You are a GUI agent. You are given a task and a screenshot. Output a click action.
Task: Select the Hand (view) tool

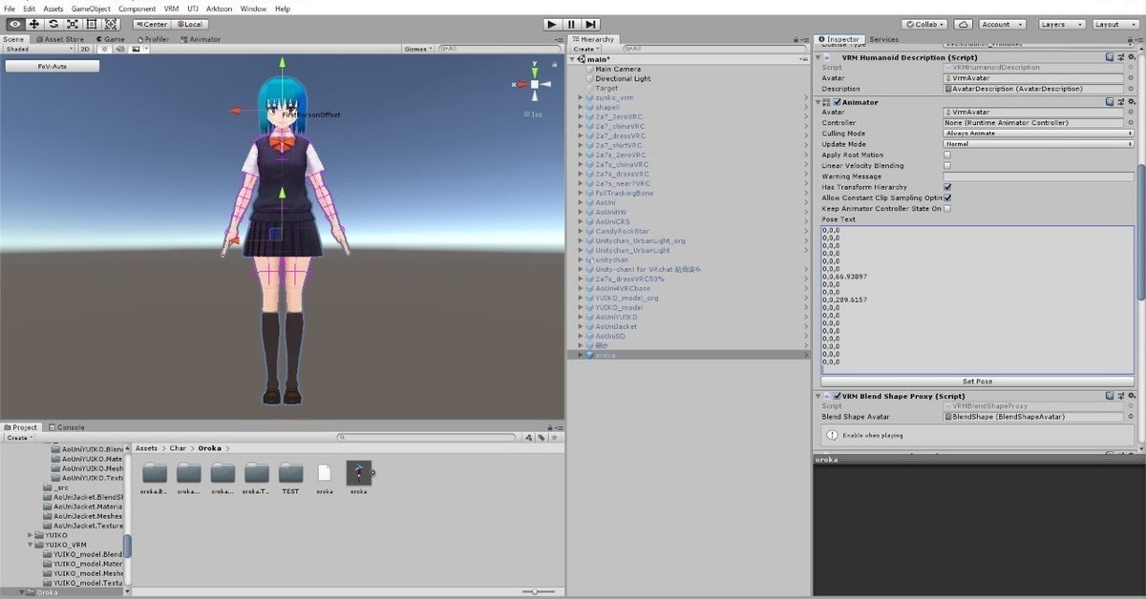[14, 24]
